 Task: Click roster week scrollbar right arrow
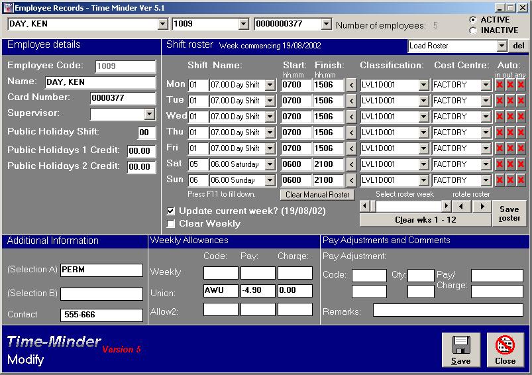446,206
